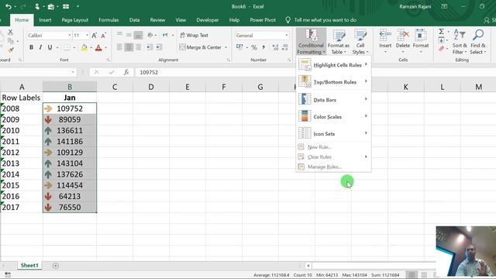The width and height of the screenshot is (496, 279).
Task: Toggle Bold formatting
Action: [x=31, y=47]
